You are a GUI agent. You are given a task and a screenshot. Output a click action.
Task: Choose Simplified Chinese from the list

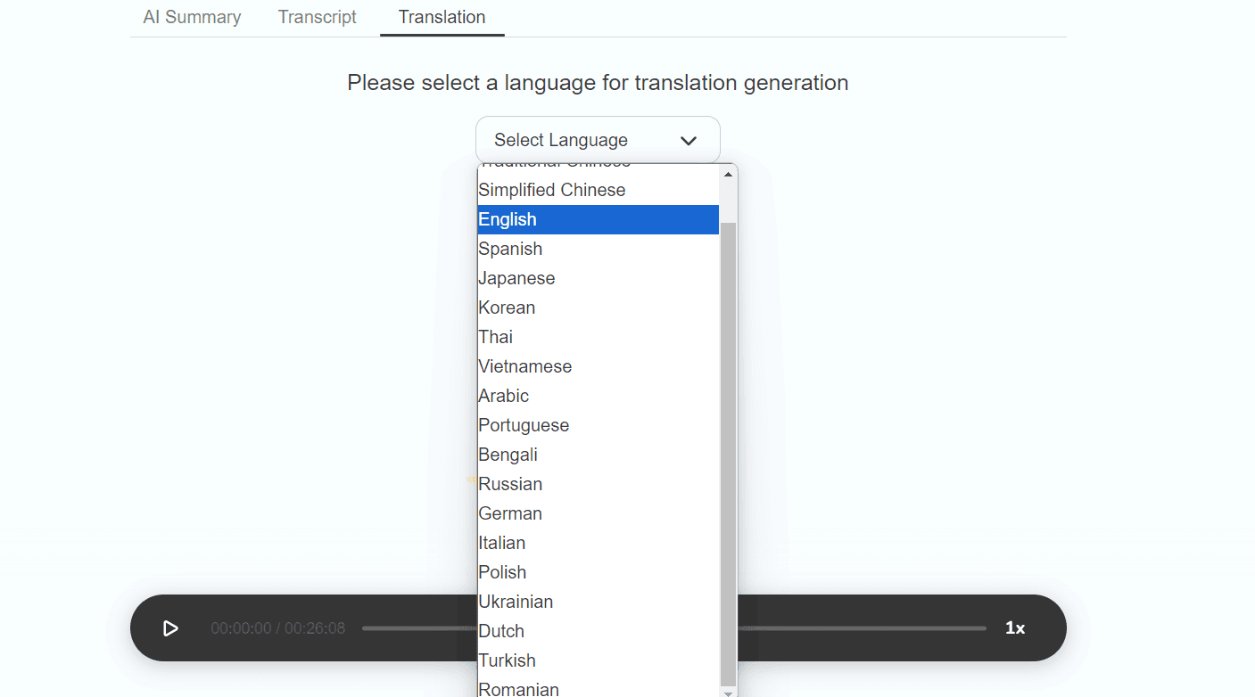pos(552,190)
